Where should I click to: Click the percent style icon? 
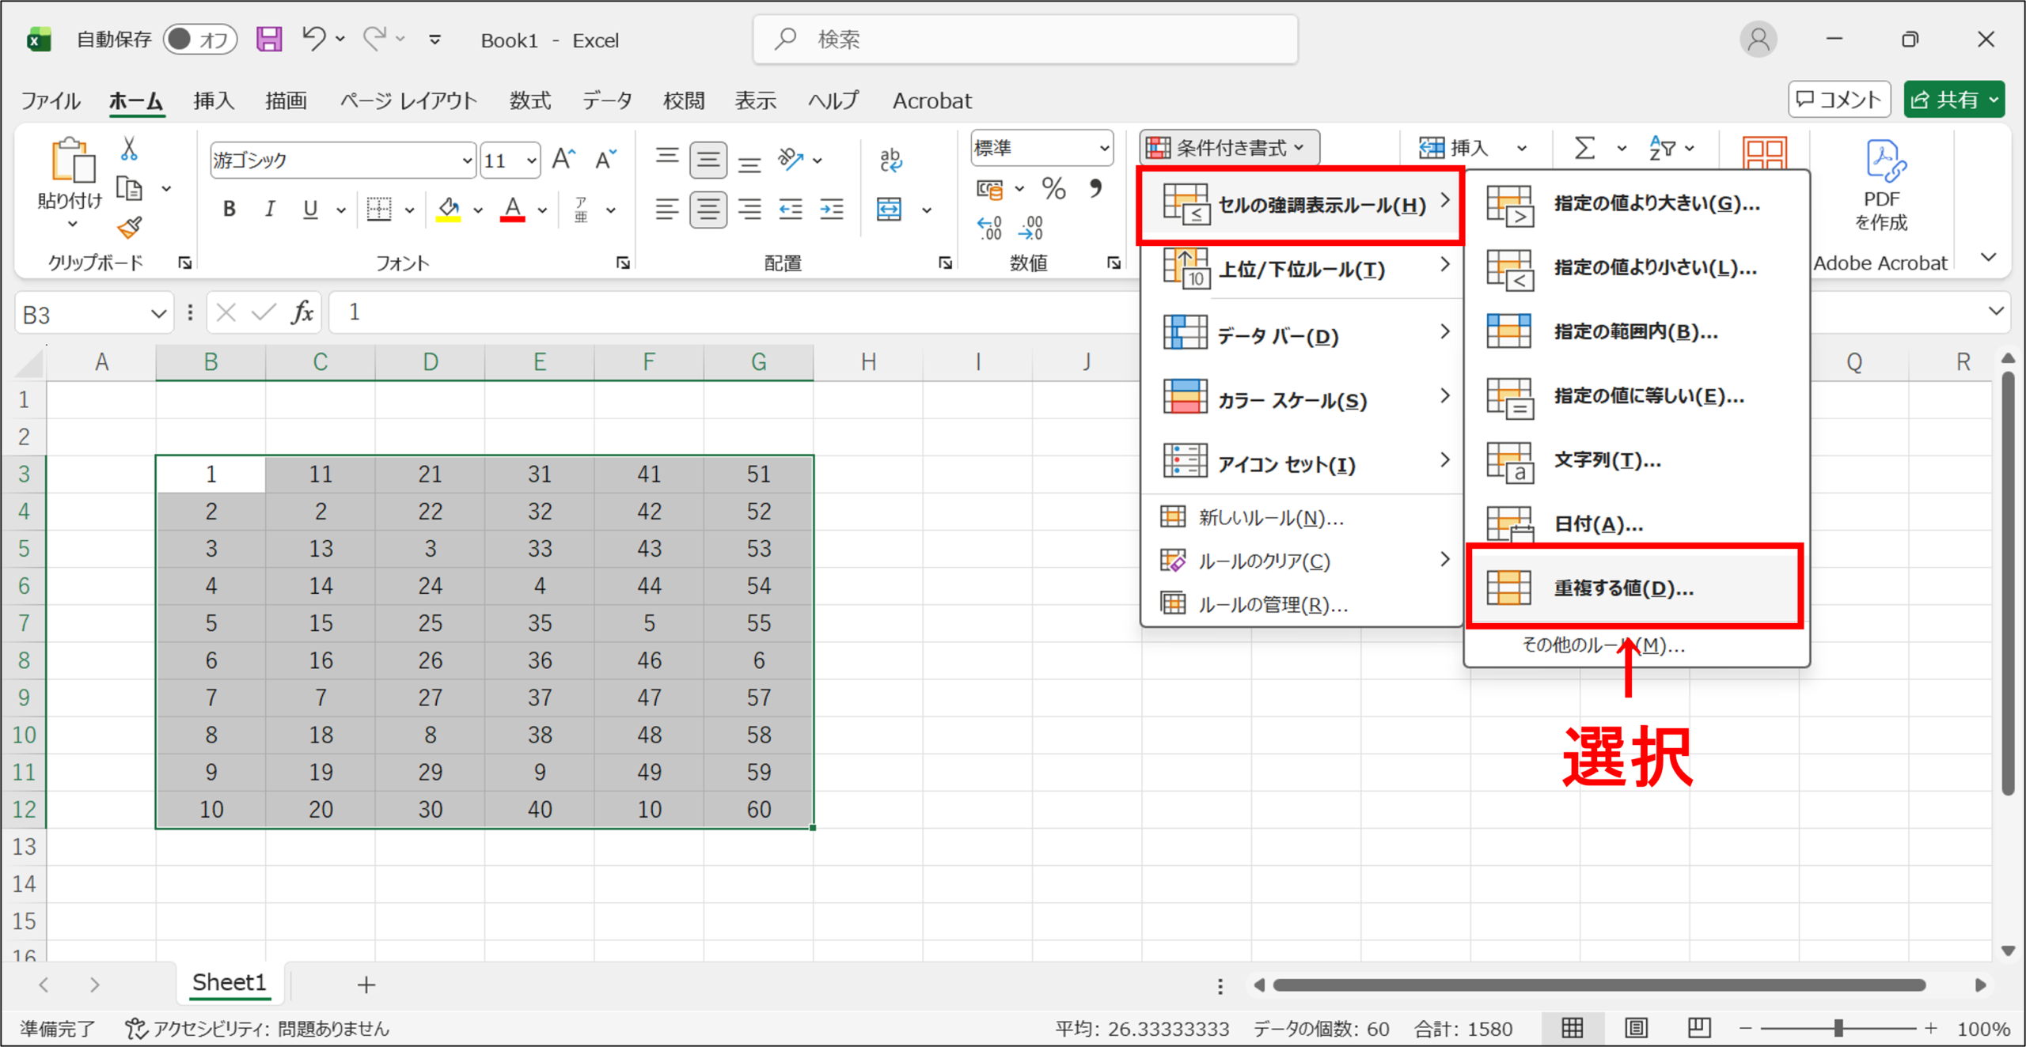[x=1053, y=188]
